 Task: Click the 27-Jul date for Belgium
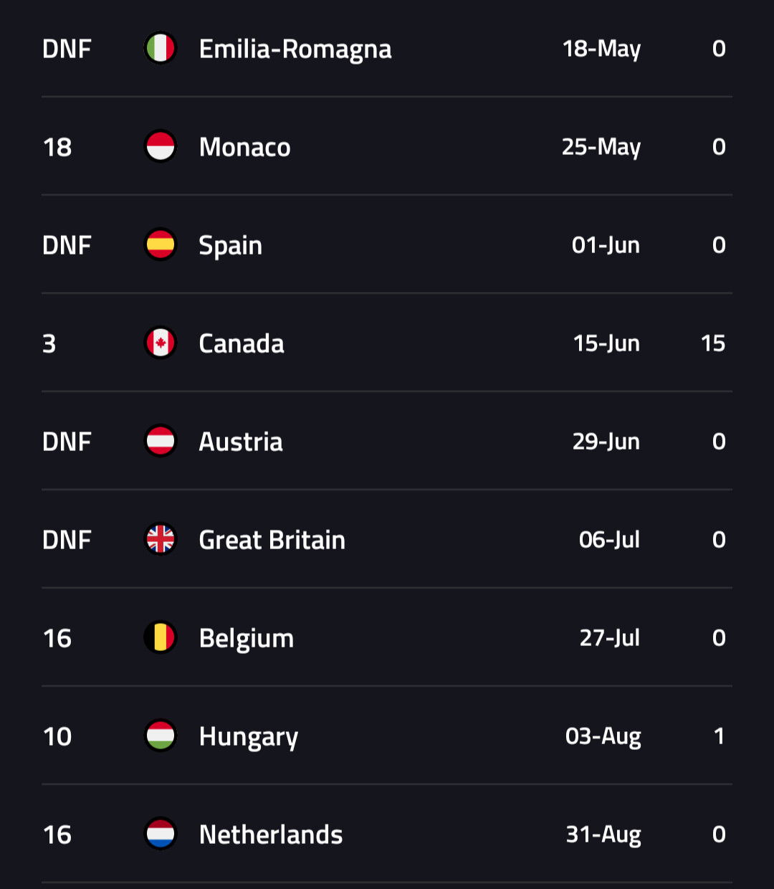click(x=609, y=638)
